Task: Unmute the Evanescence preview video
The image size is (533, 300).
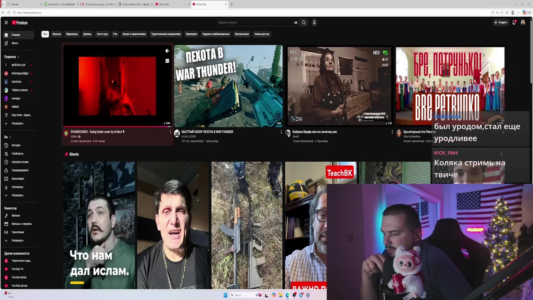Action: pos(167,51)
